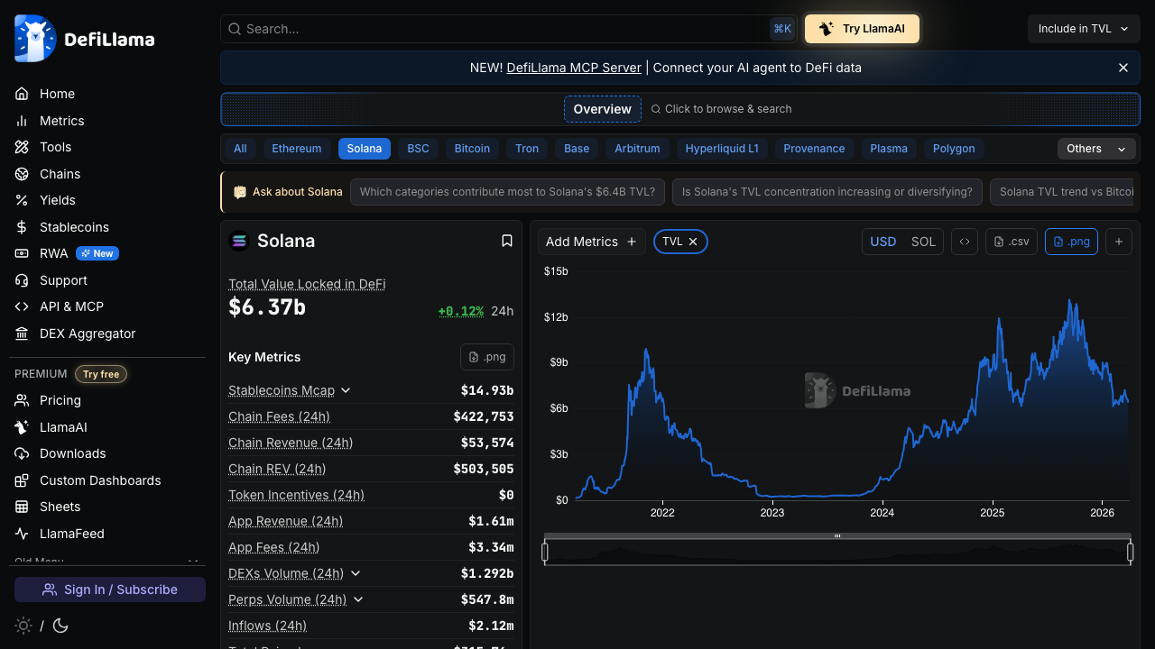Screen dimensions: 1155x649
Task: Export Key Metrics as .png image
Action: (x=486, y=357)
